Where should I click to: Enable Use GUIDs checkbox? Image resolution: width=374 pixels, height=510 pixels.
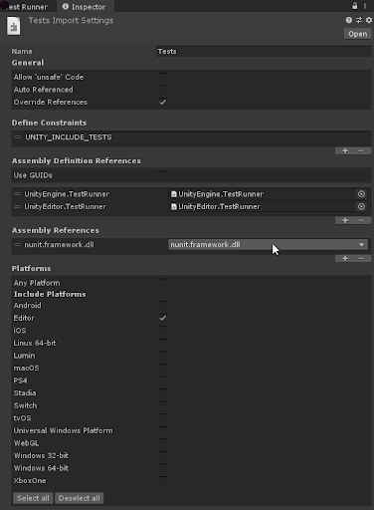[163, 175]
